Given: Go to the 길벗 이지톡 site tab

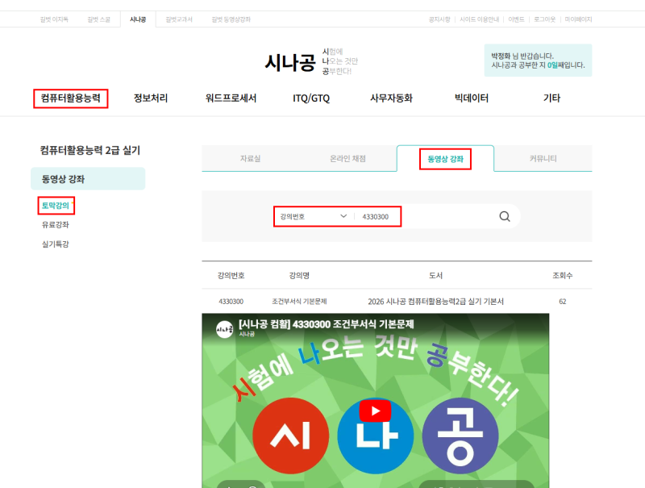Looking at the screenshot, I should (x=54, y=19).
